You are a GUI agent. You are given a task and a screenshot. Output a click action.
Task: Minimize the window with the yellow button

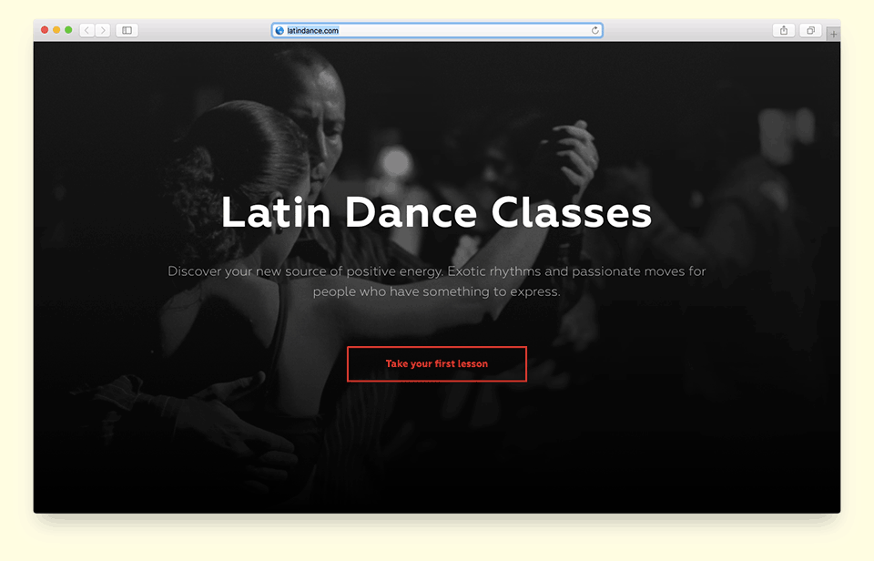[x=56, y=29]
